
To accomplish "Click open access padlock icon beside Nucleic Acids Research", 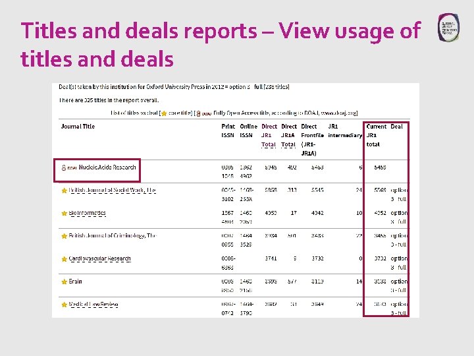I will (x=64, y=167).
